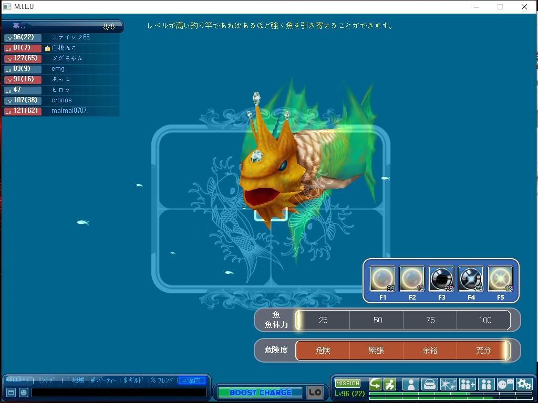Toggle the chat window size icon
The image size is (538, 403).
[x=11, y=393]
